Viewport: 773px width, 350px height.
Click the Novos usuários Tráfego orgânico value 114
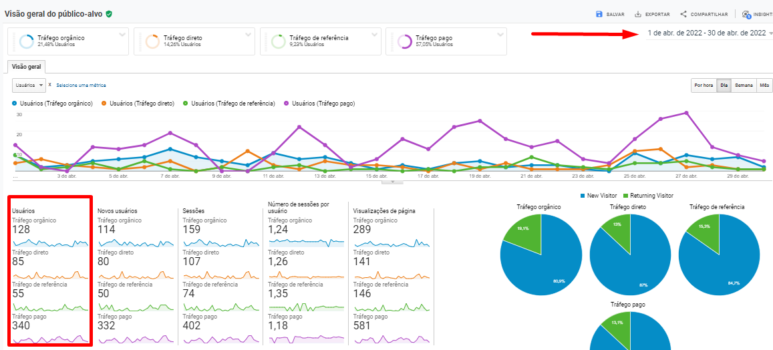point(107,230)
